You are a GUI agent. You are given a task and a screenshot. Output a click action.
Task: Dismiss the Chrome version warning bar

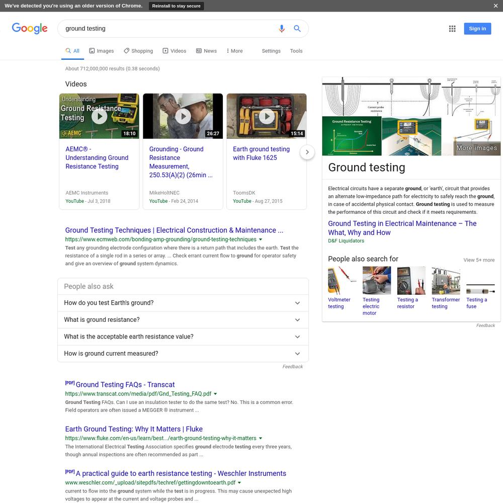(495, 6)
